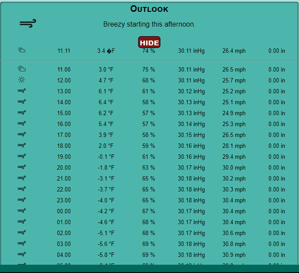The height and width of the screenshot is (273, 299).
Task: Click the wind icon in 01.00 row
Action: tap(21, 222)
